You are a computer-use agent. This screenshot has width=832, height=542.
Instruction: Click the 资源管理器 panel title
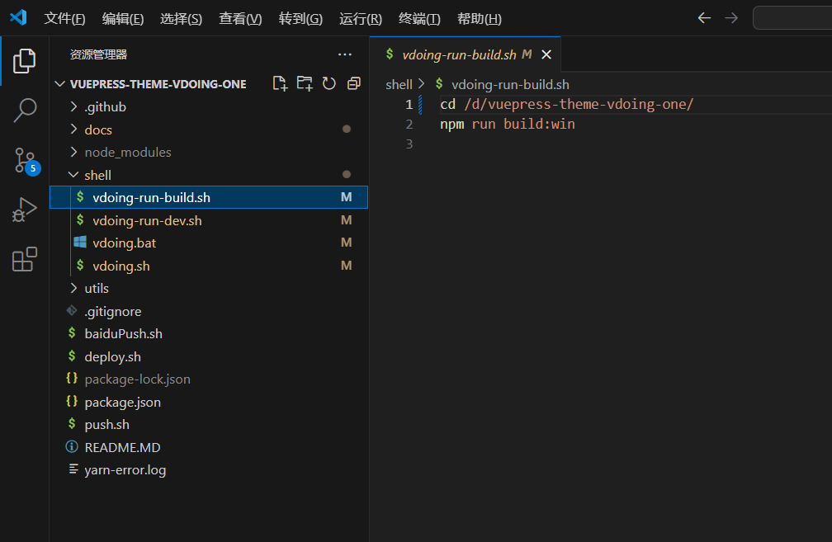(99, 54)
